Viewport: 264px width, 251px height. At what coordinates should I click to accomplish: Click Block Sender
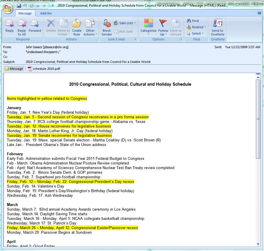pyautogui.click(x=107, y=27)
